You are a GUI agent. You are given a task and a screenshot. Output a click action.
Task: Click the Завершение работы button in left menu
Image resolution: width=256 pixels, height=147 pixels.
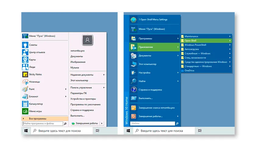(85, 123)
